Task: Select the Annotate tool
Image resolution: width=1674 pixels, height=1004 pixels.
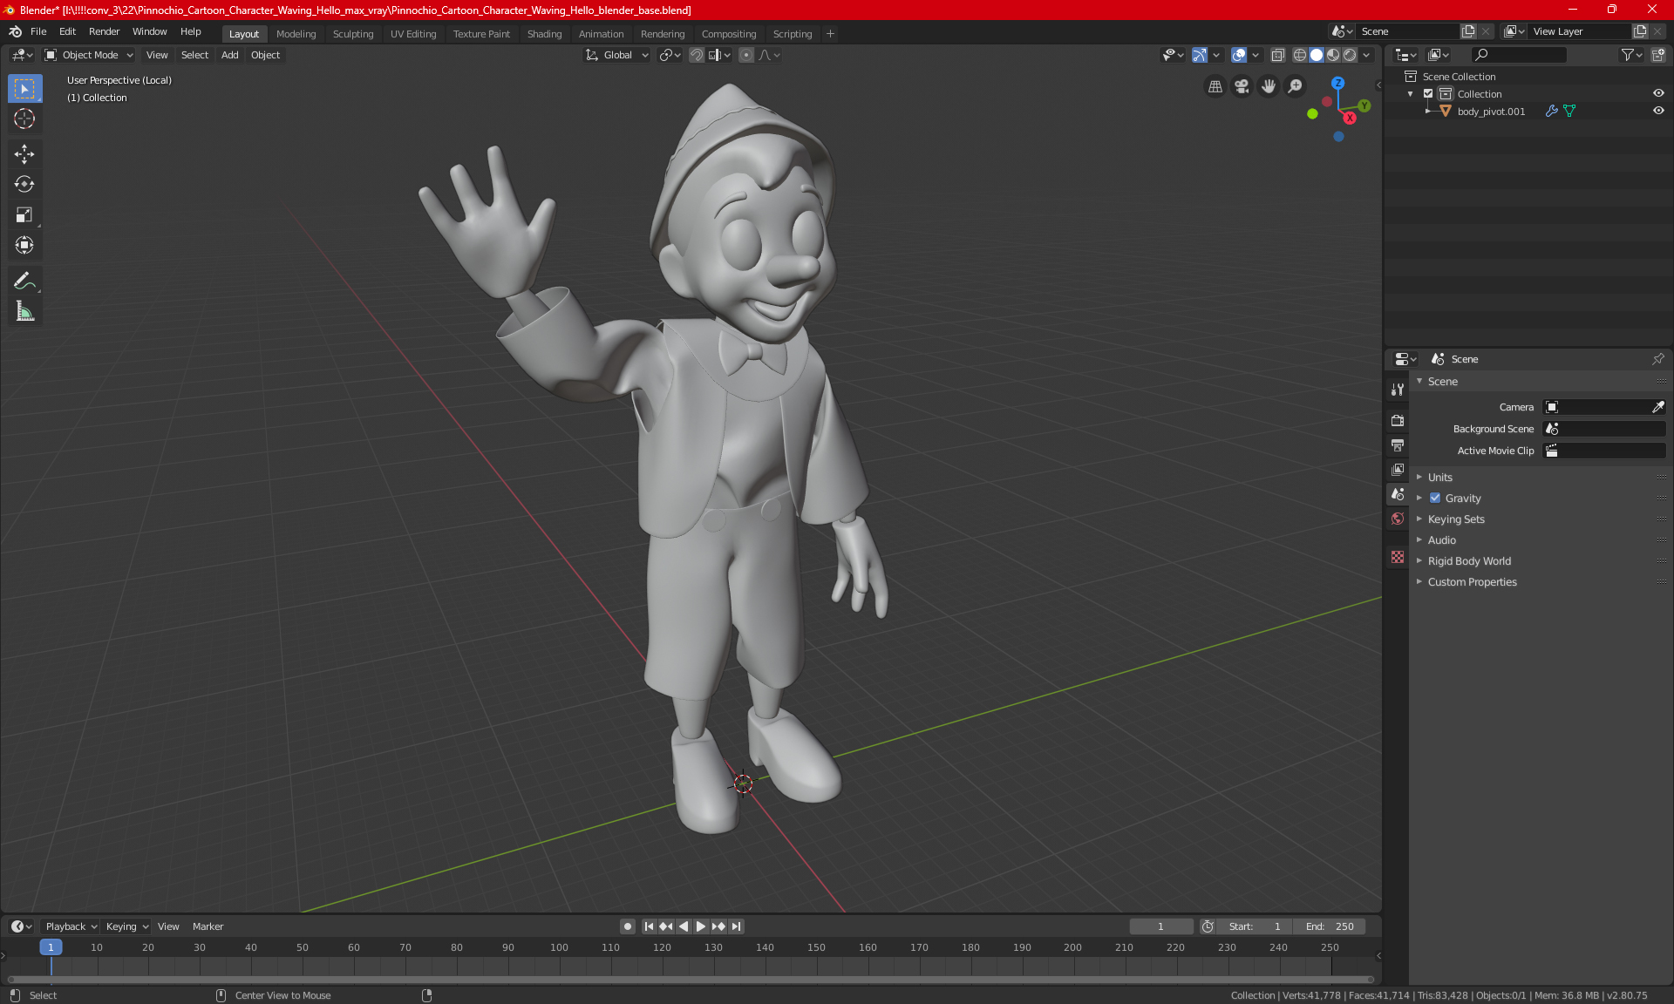Action: point(24,281)
